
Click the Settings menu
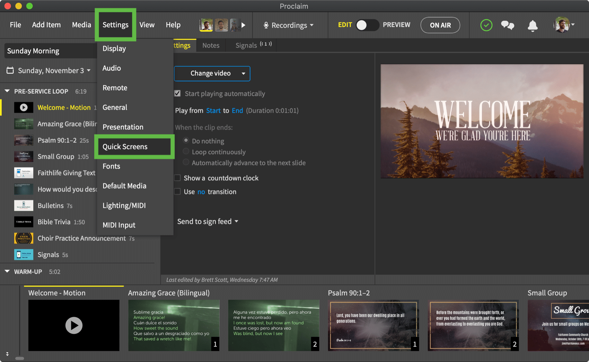pyautogui.click(x=115, y=25)
